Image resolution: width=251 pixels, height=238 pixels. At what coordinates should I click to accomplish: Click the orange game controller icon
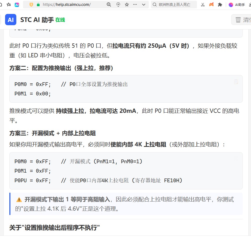tap(211, 5)
